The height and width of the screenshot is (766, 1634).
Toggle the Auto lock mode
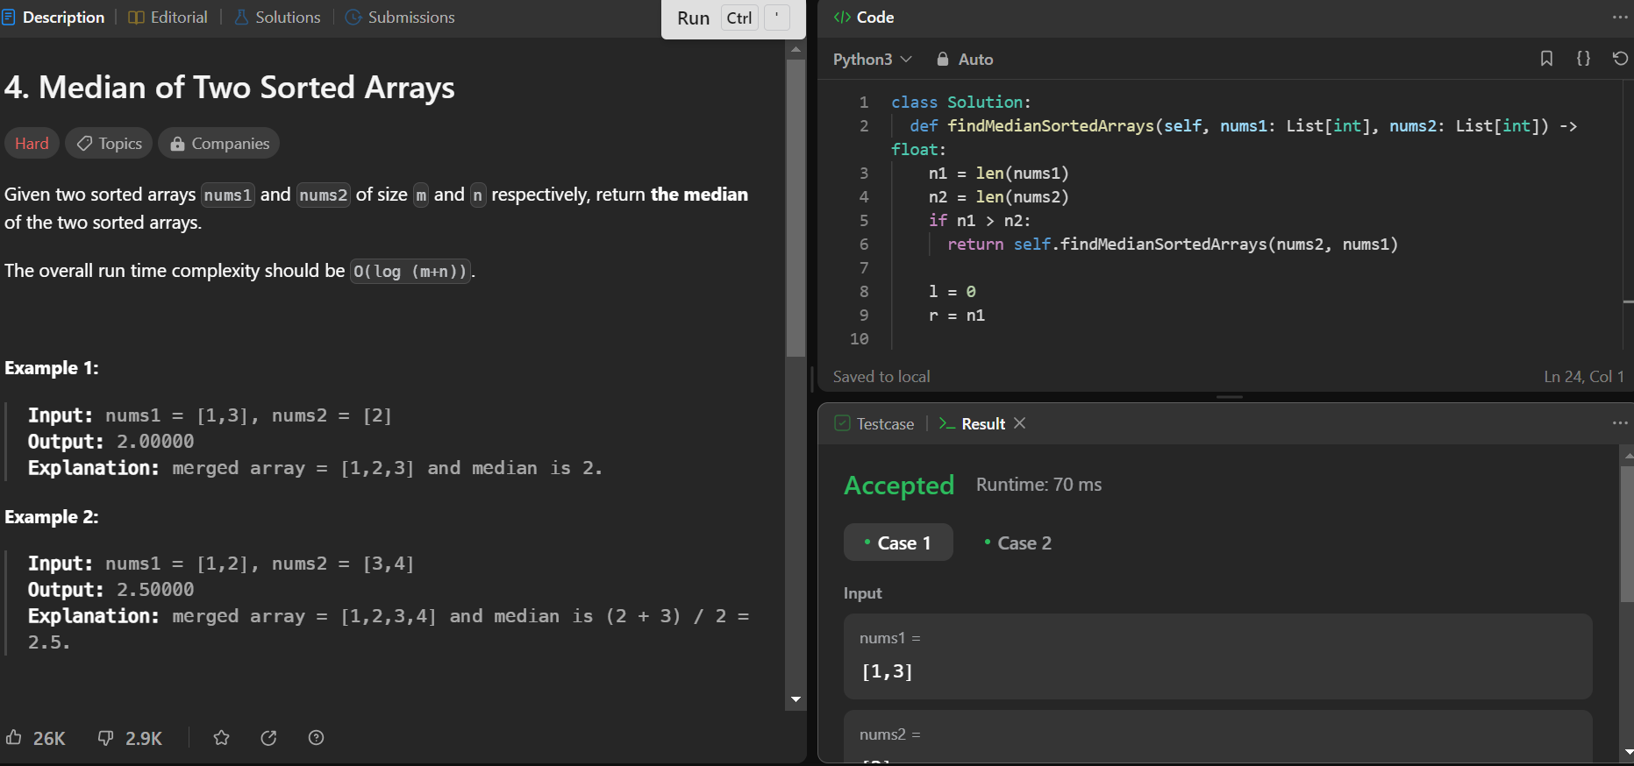point(964,59)
